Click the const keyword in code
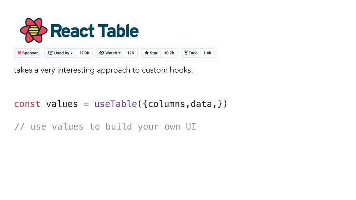 tap(27, 104)
